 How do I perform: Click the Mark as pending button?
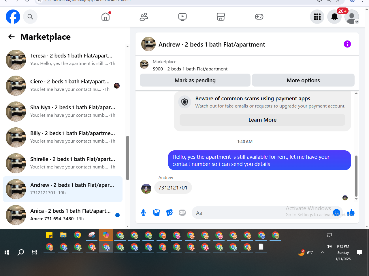(x=195, y=80)
